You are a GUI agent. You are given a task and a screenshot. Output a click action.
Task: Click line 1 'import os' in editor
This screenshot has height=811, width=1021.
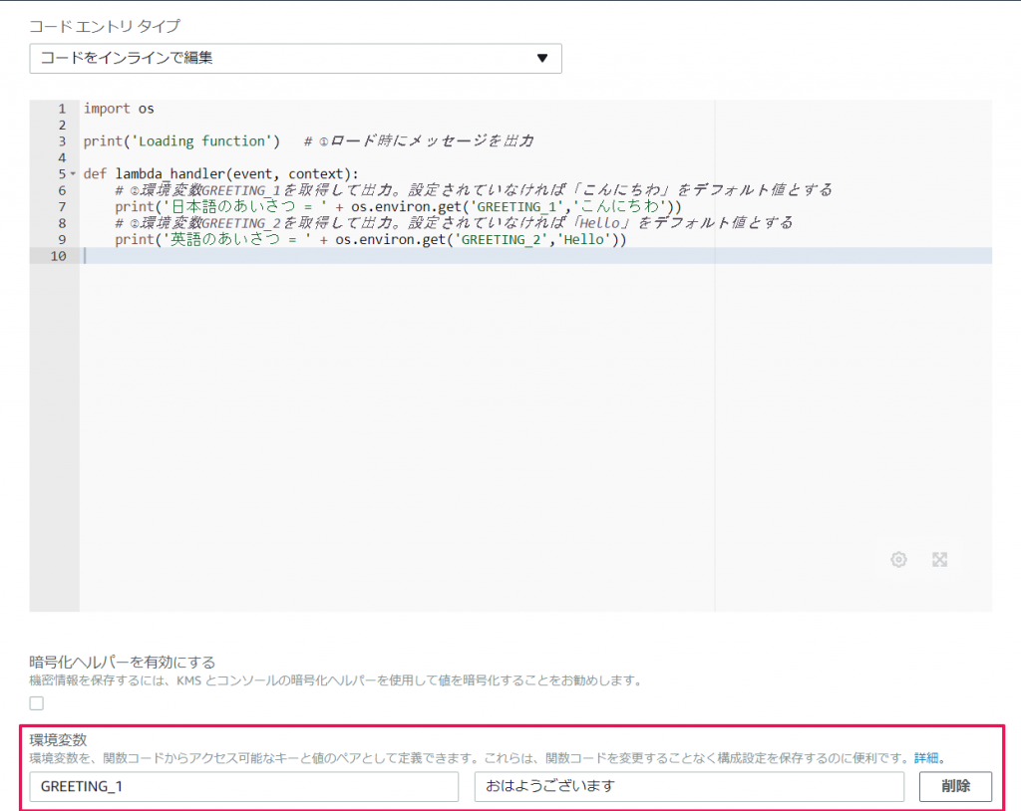tap(119, 109)
